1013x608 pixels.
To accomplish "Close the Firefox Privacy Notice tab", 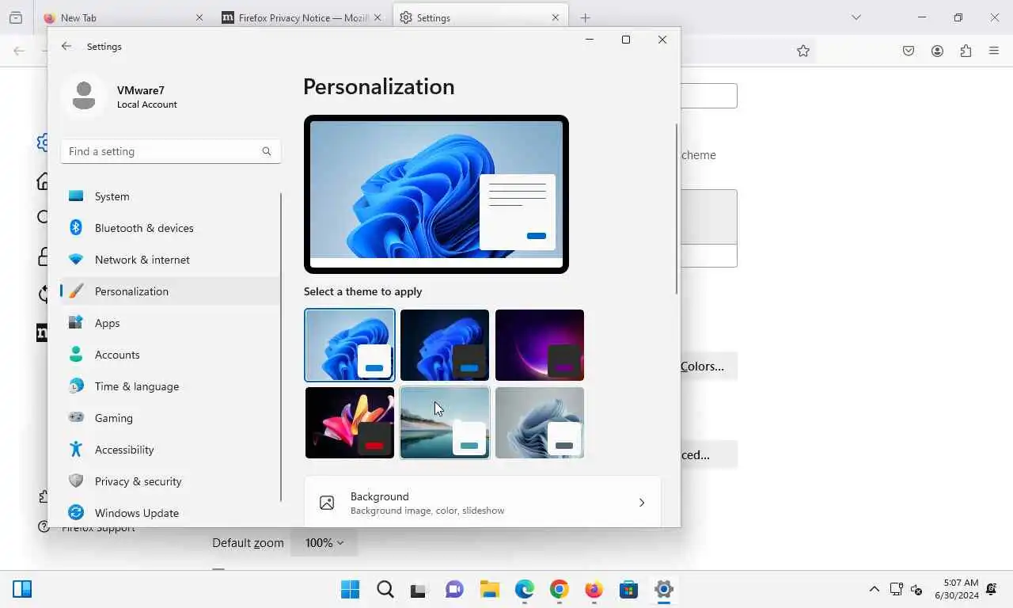I will 378,17.
